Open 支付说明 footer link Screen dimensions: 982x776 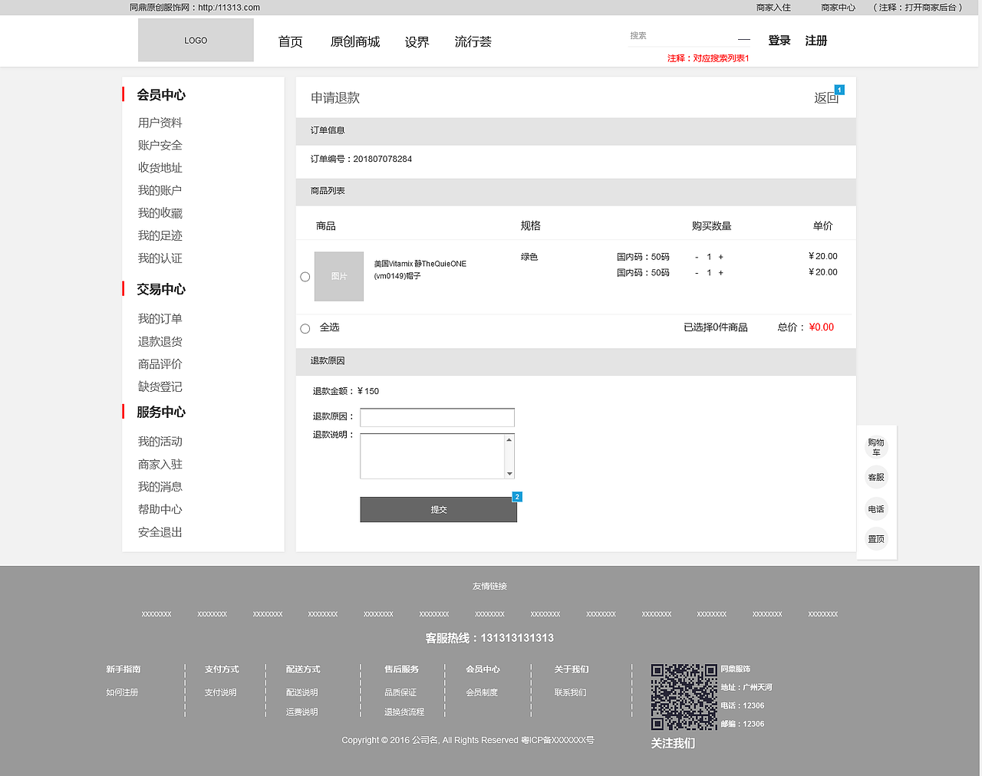pos(221,692)
